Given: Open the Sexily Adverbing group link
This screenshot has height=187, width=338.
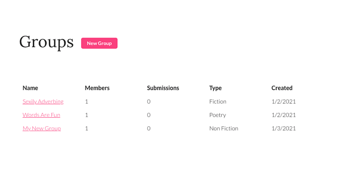Looking at the screenshot, I should point(43,101).
